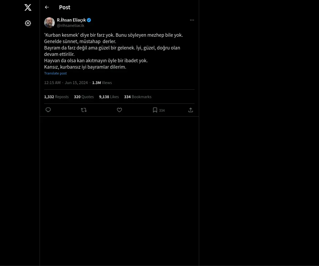Screen dimensions: 319x266
Task: Click the reply speech bubble icon
Action: pyautogui.click(x=48, y=110)
